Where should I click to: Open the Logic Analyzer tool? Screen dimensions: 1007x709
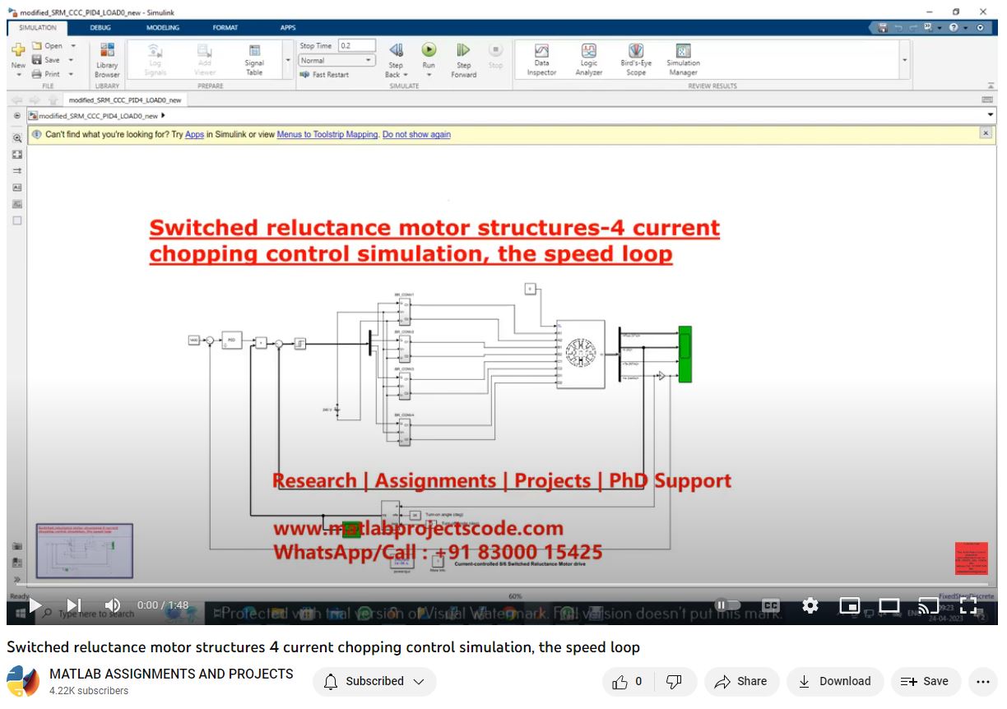pos(589,52)
